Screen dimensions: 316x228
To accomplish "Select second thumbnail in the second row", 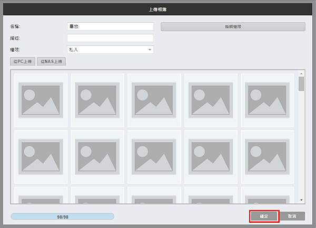I will click(97, 157).
